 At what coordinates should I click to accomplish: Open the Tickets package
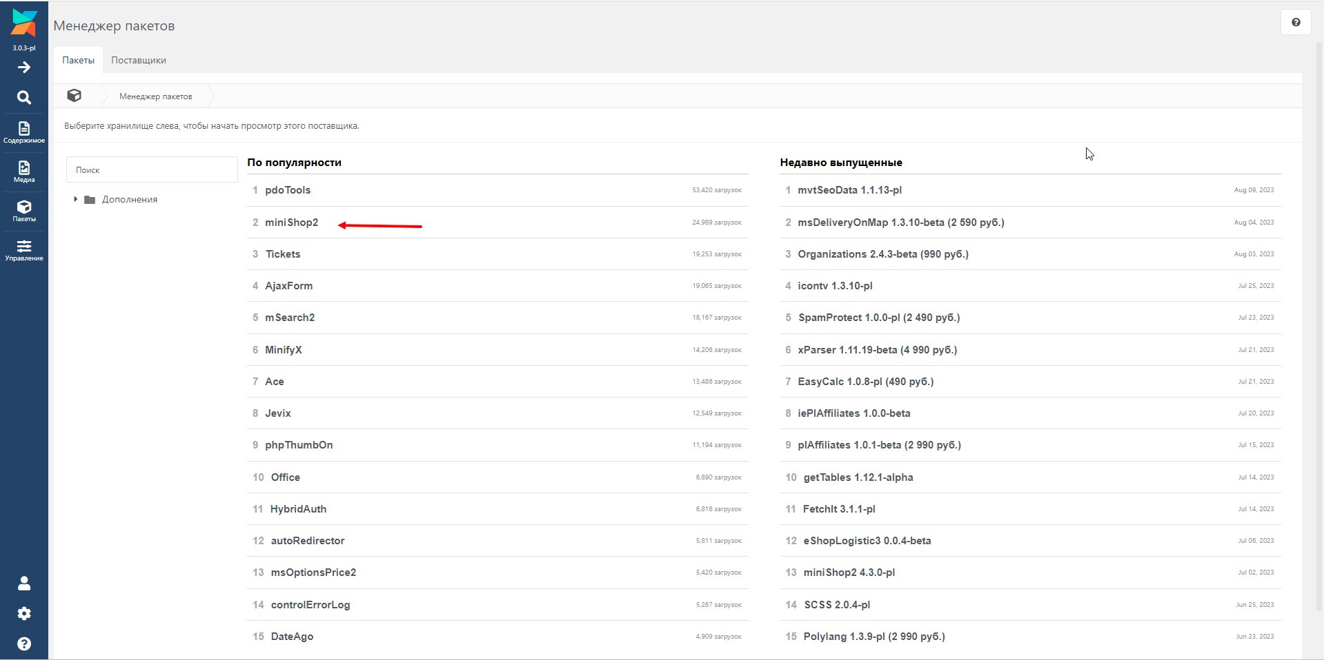click(283, 254)
